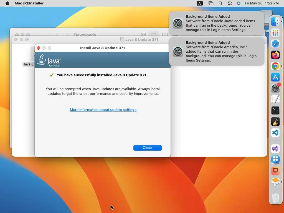The width and height of the screenshot is (284, 213).
Task: Switch Downloads window to column view
Action: (x=165, y=34)
